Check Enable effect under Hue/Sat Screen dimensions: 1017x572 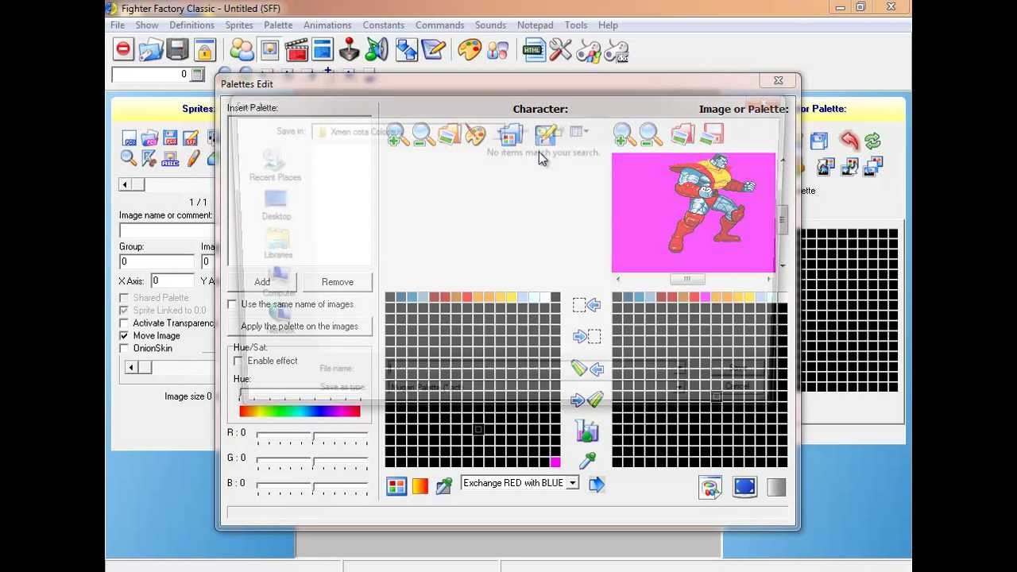point(238,361)
